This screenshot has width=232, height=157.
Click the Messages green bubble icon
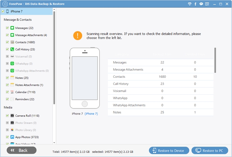point(12,28)
